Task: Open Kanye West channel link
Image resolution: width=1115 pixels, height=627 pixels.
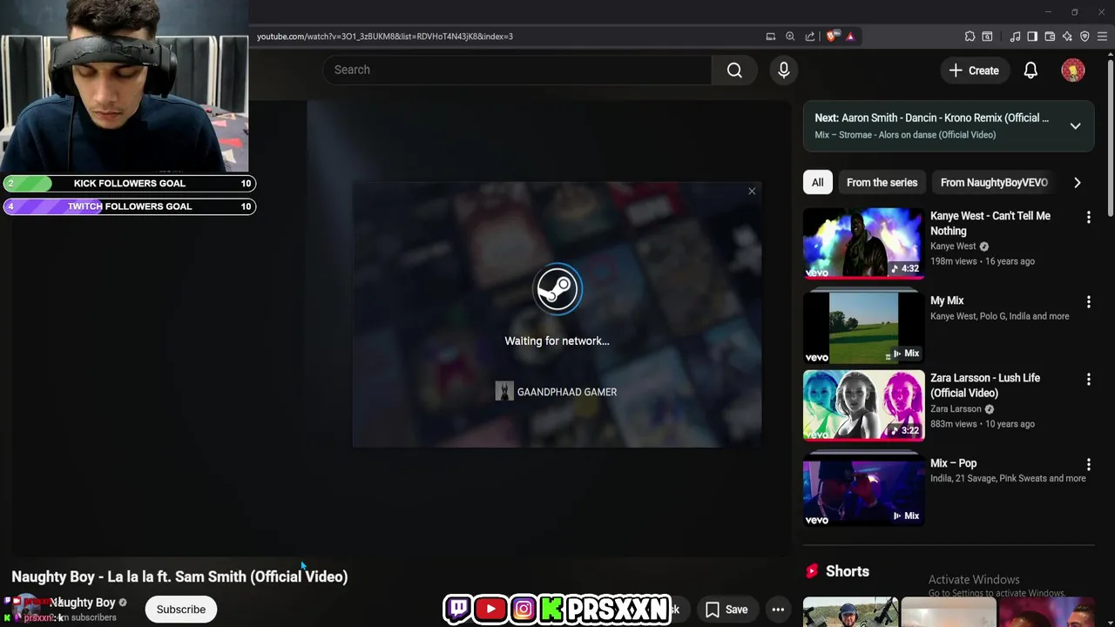Action: (953, 246)
